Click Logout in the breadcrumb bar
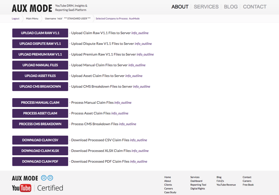279x195 pixels. [16, 18]
